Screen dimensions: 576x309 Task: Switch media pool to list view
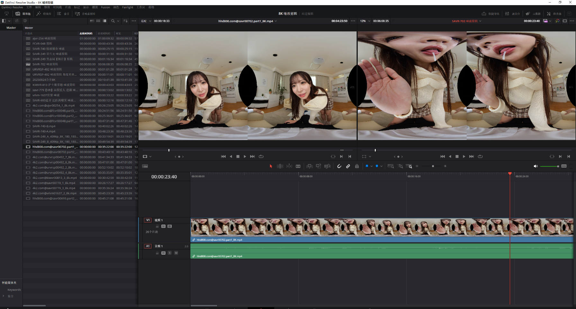[104, 21]
